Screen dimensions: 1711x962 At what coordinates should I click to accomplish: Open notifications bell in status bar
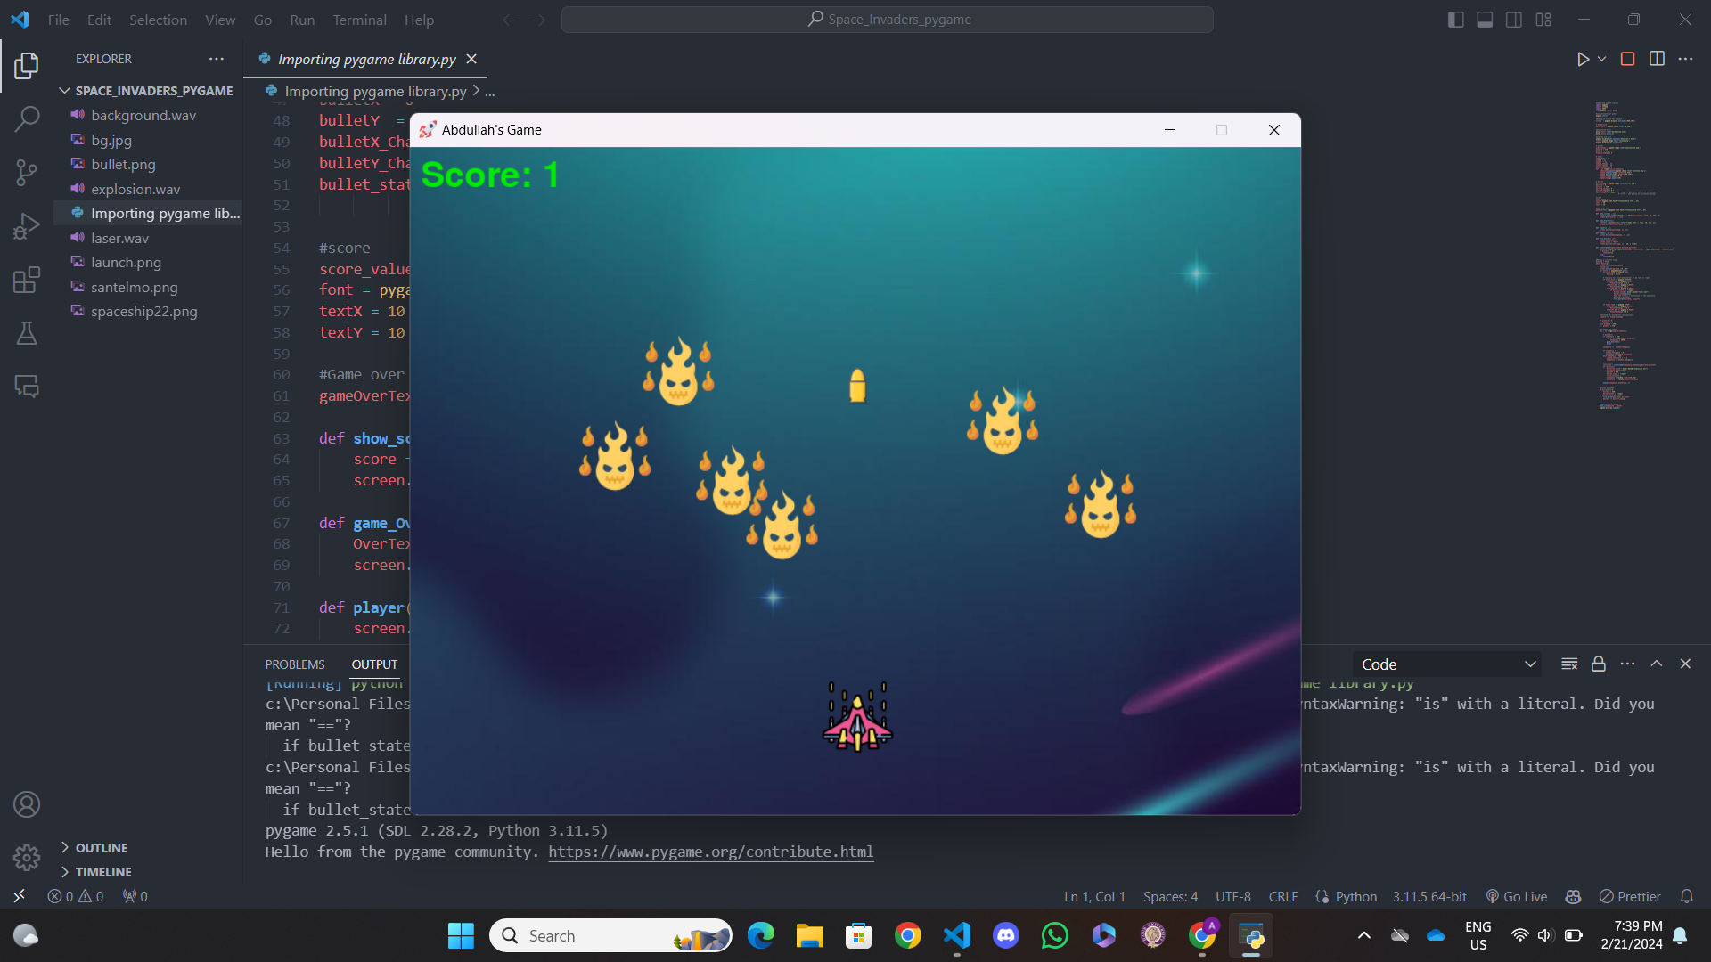(1686, 896)
